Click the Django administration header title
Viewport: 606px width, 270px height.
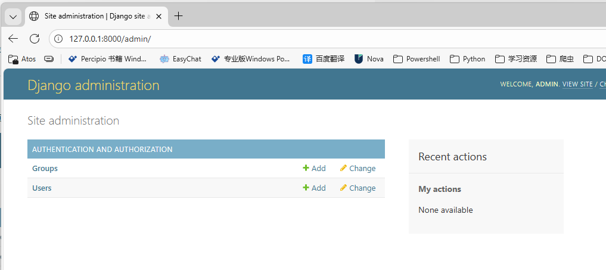coord(94,85)
